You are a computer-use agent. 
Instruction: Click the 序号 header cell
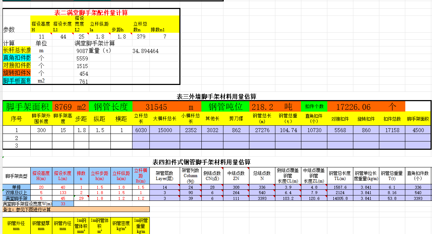[x=17, y=119]
